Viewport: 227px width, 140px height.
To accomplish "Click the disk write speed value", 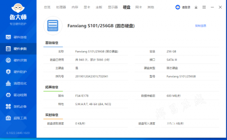I will pyautogui.click(x=175, y=124).
